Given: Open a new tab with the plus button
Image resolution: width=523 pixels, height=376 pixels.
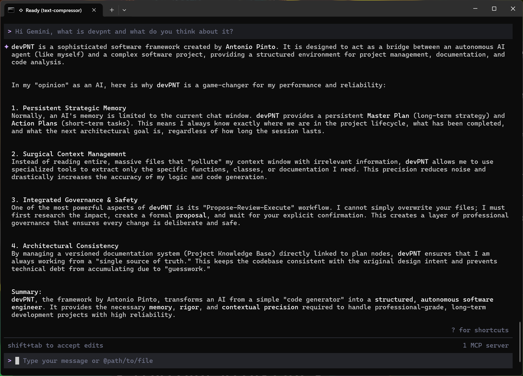Looking at the screenshot, I should tap(112, 10).
